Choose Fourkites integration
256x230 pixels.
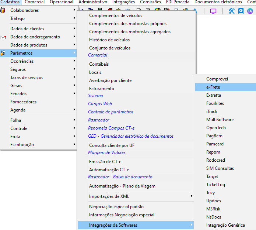point(215,103)
